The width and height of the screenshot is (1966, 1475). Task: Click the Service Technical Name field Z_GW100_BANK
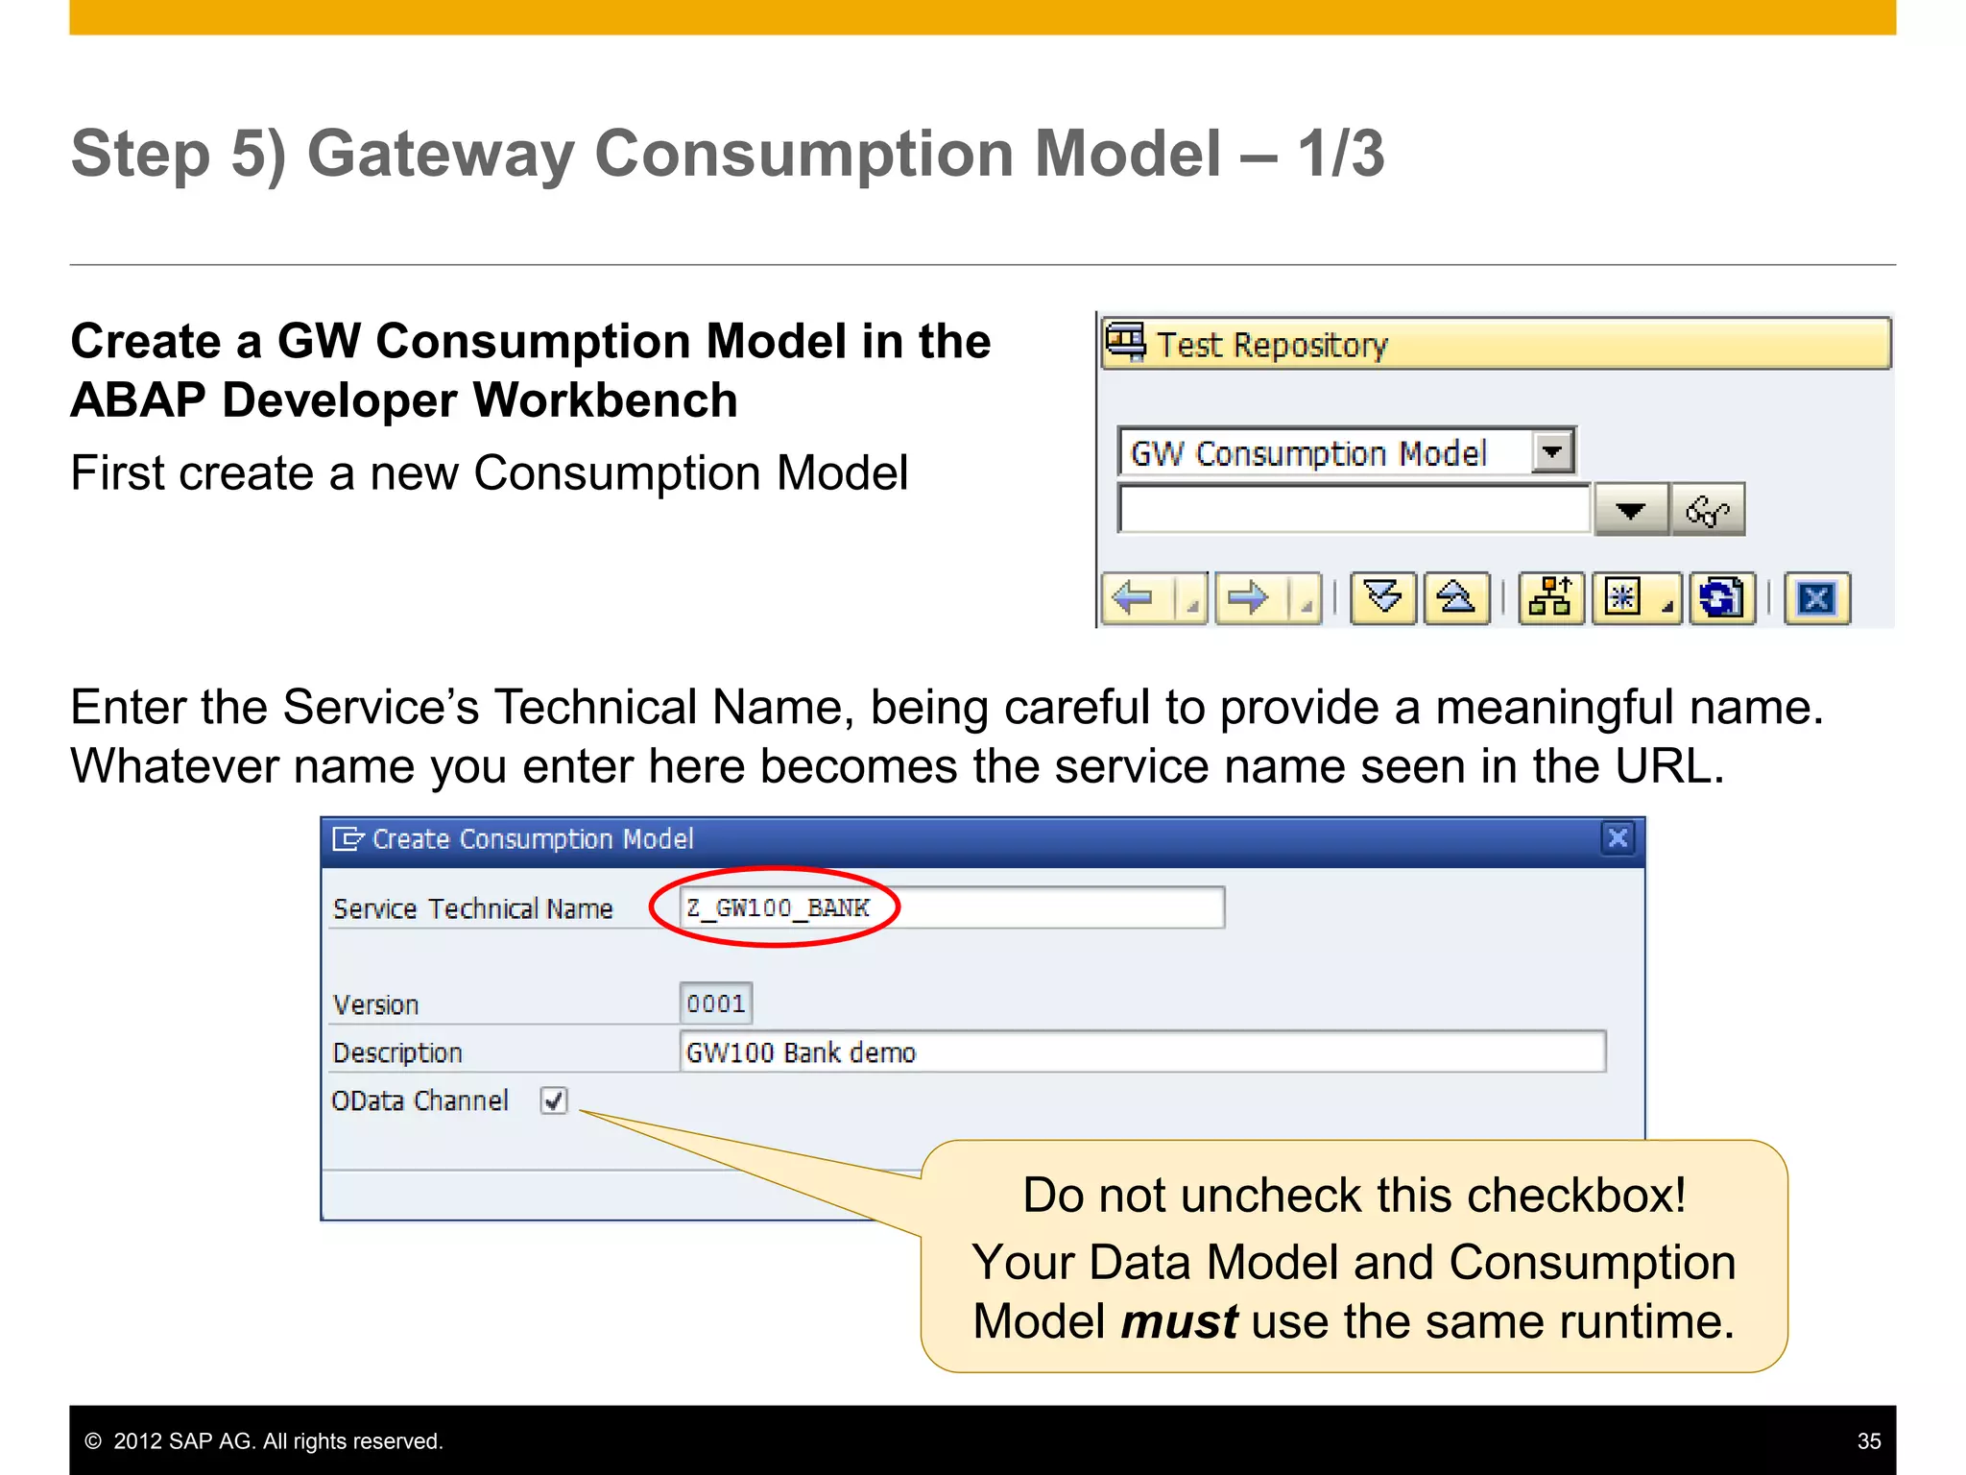tap(951, 907)
